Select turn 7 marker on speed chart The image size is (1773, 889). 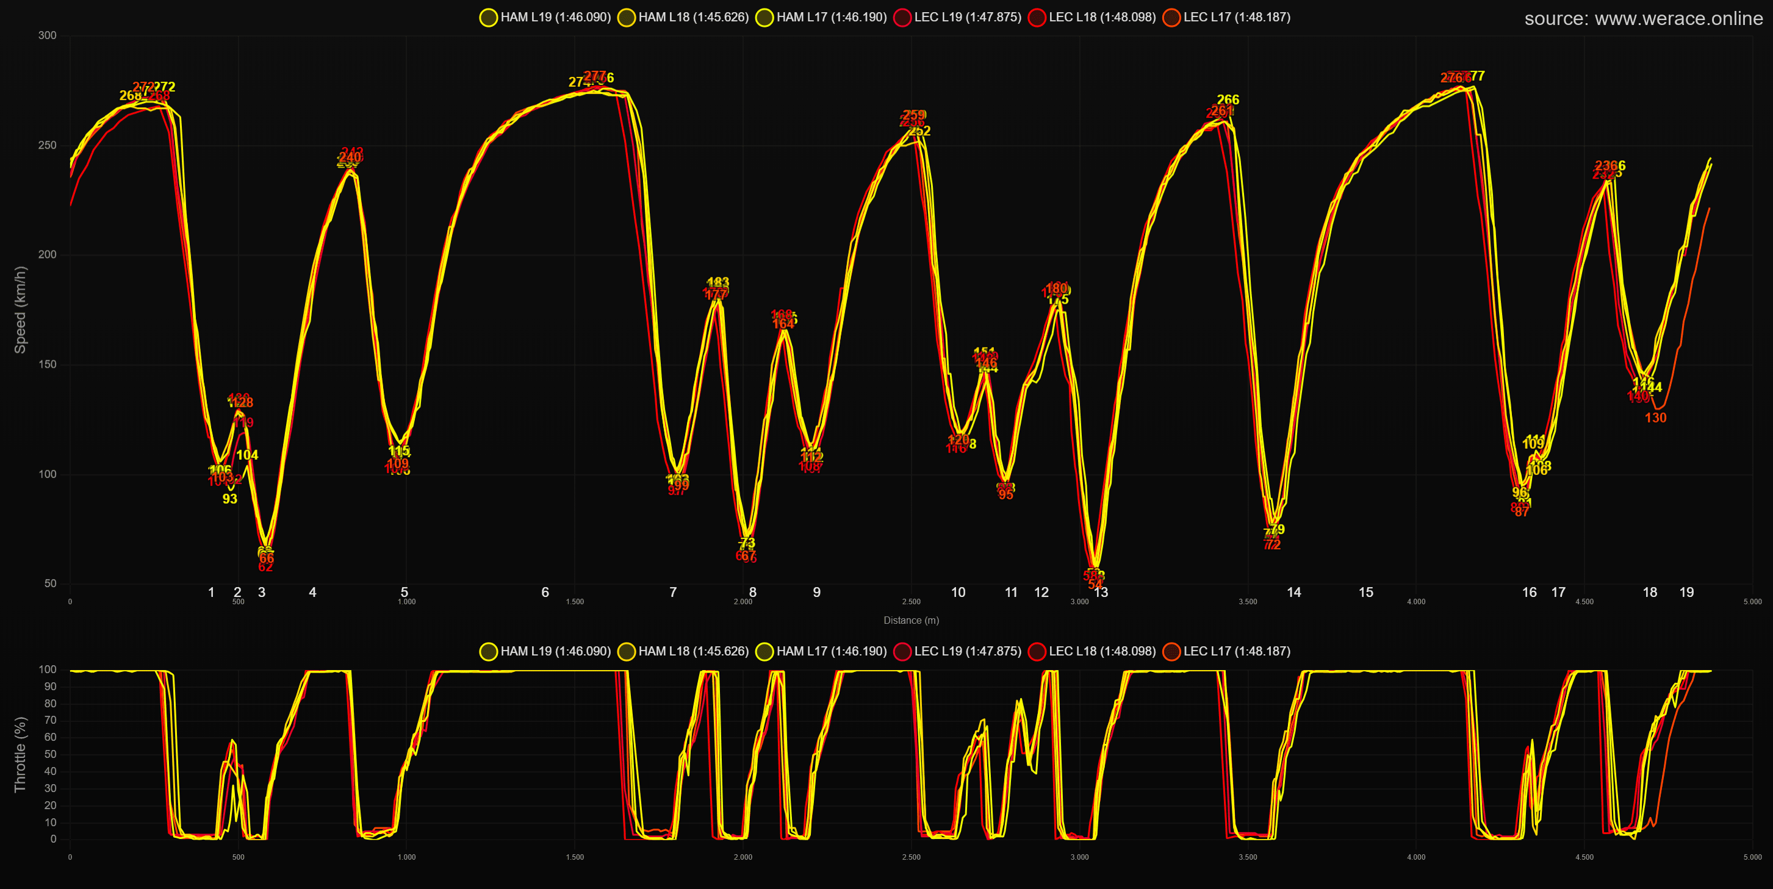[673, 593]
